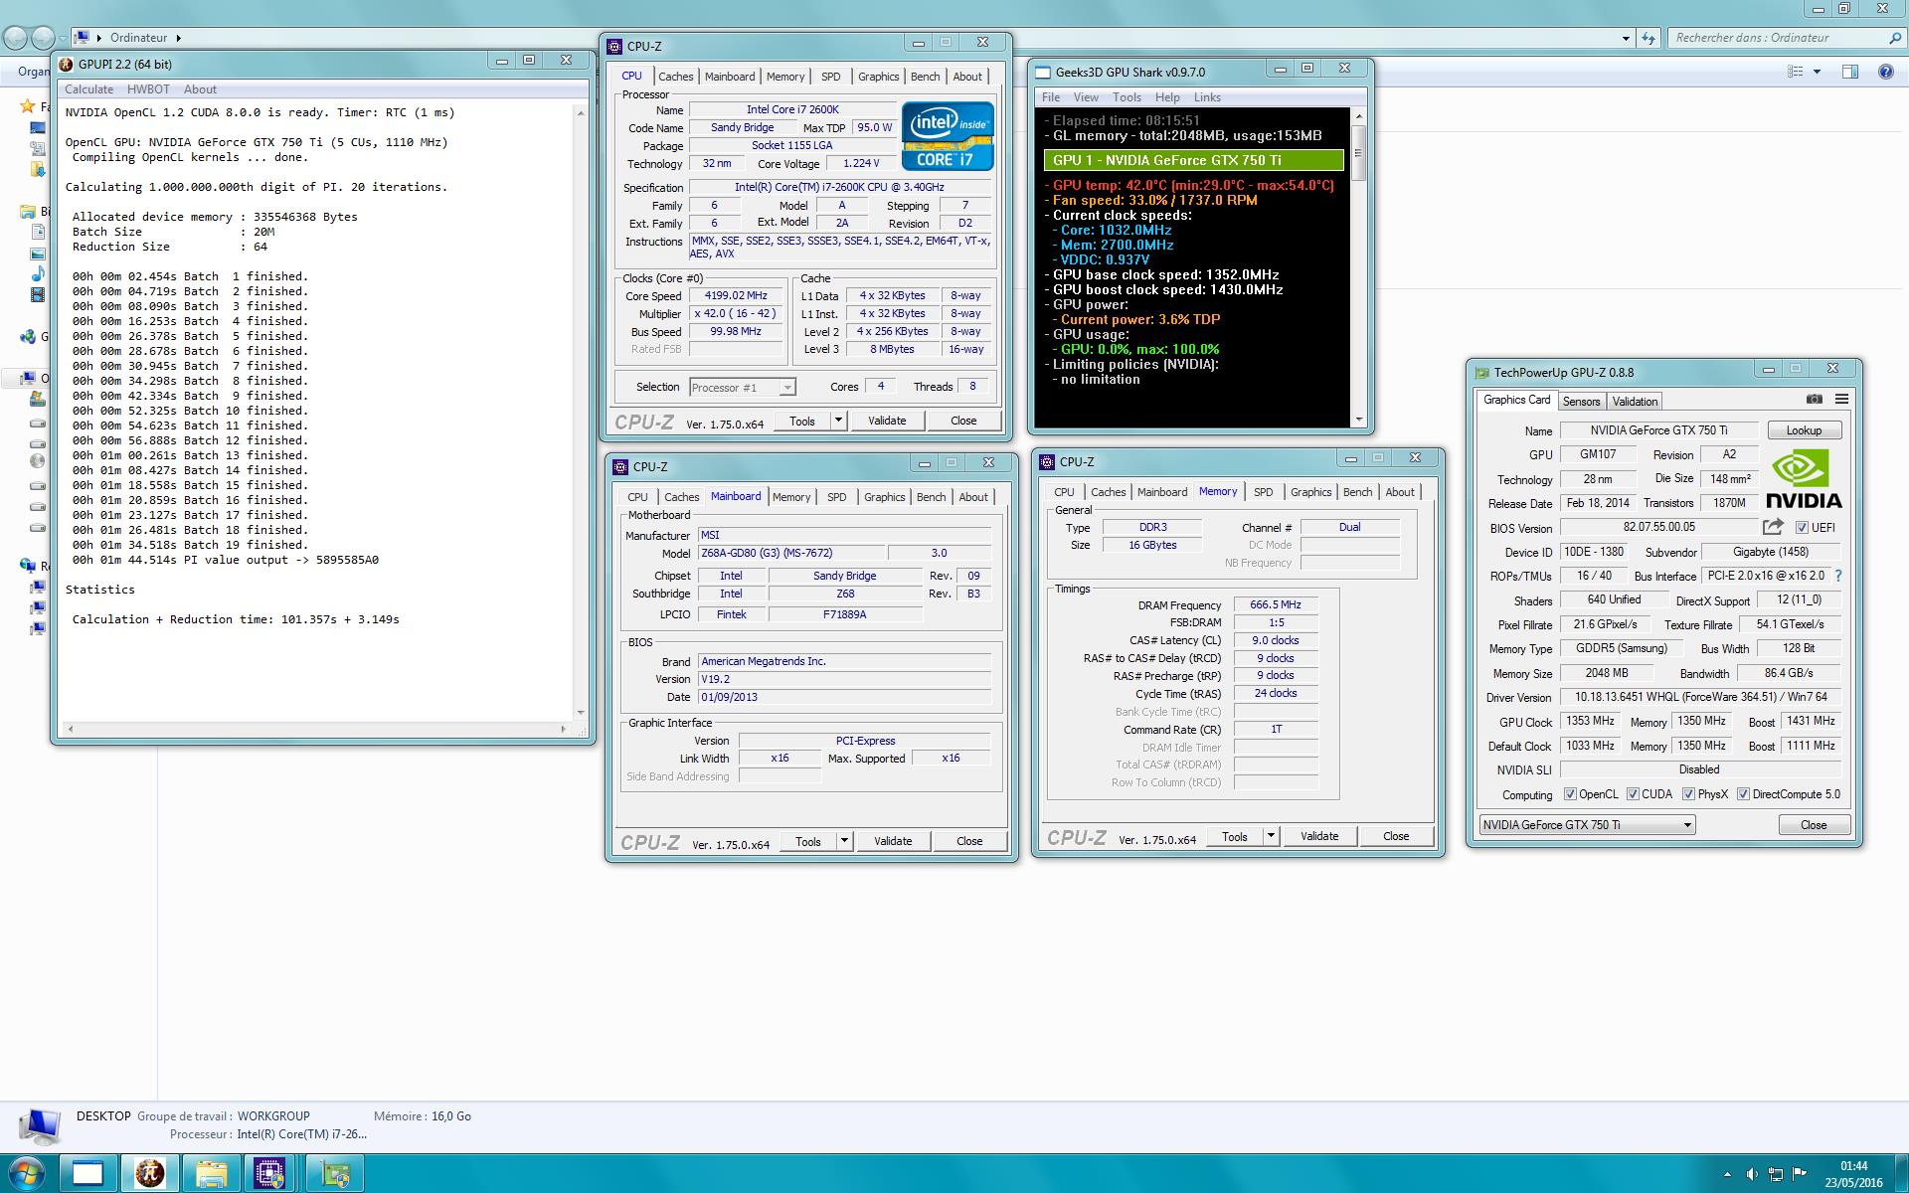Click the Favorites star icon in Explorer sidebar
1909x1193 pixels.
(x=29, y=105)
